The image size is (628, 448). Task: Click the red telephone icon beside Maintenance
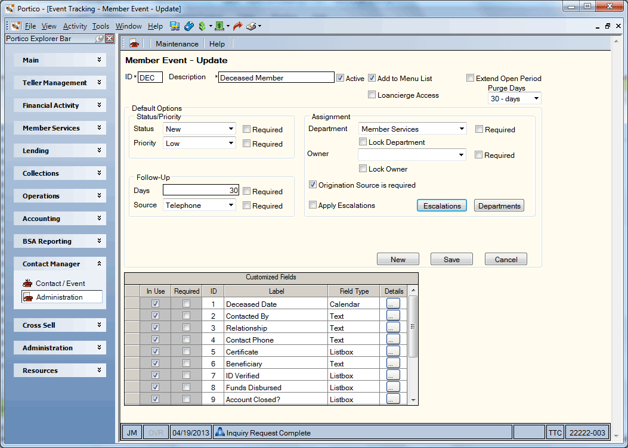coord(134,43)
